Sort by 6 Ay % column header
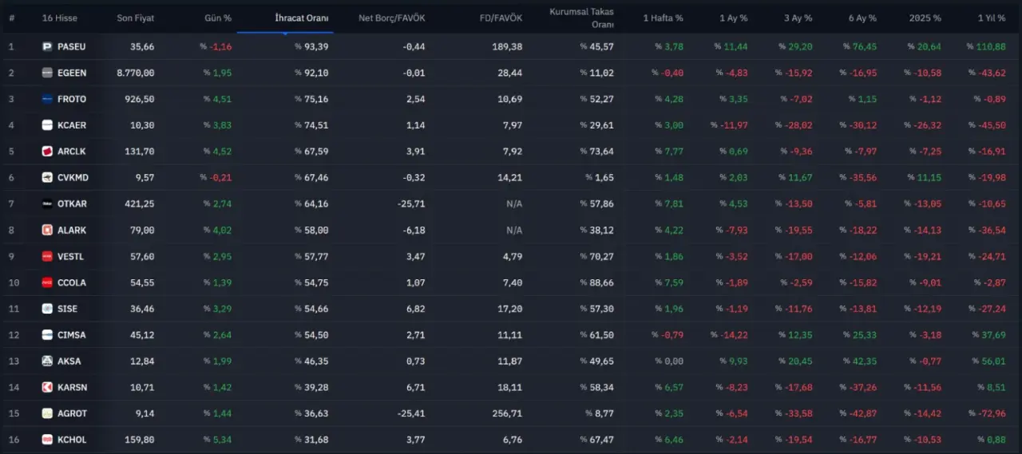 (862, 18)
